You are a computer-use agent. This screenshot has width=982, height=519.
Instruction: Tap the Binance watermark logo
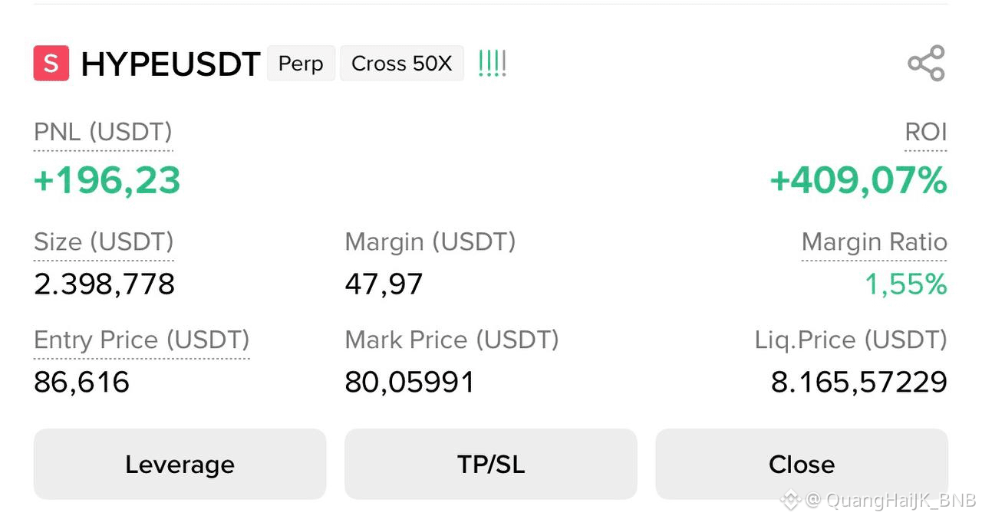[x=790, y=501]
